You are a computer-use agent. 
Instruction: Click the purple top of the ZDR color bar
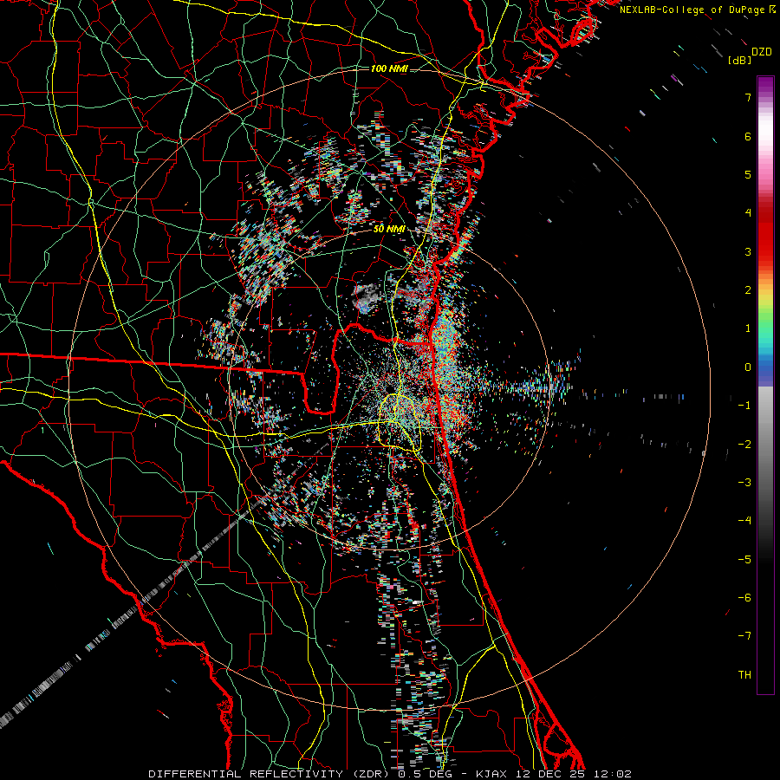(765, 85)
